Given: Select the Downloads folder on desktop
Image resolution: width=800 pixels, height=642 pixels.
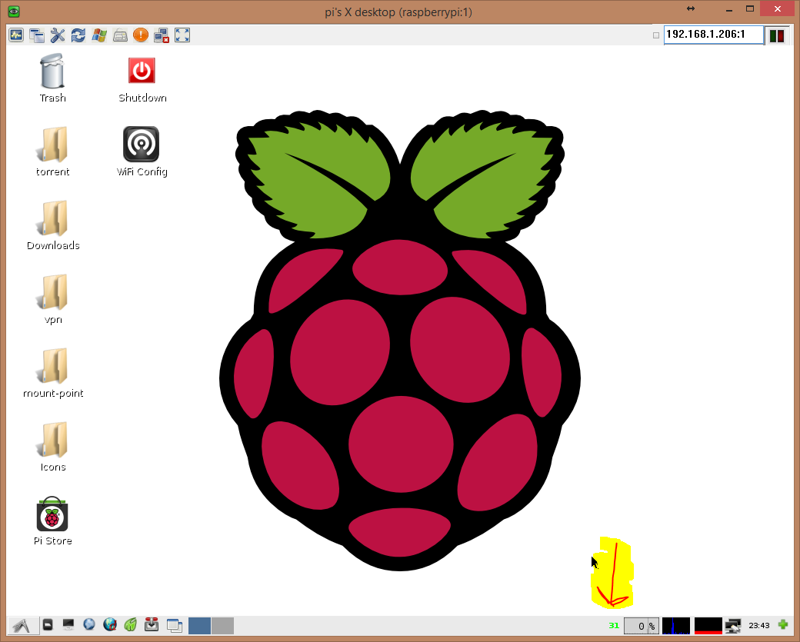Looking at the screenshot, I should click(53, 225).
